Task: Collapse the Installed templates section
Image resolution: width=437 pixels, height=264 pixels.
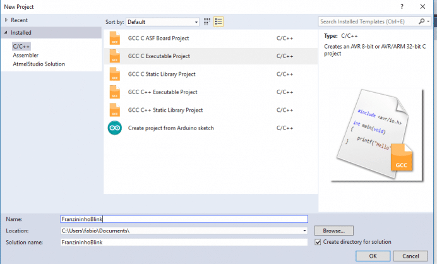Action: 6,33
